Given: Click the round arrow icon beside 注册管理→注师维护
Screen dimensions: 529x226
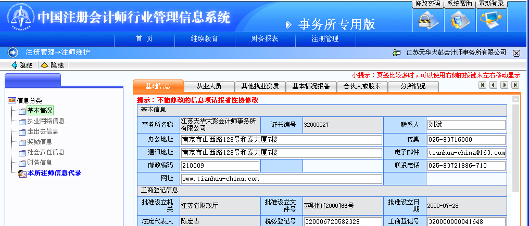Looking at the screenshot, I should click(13, 52).
